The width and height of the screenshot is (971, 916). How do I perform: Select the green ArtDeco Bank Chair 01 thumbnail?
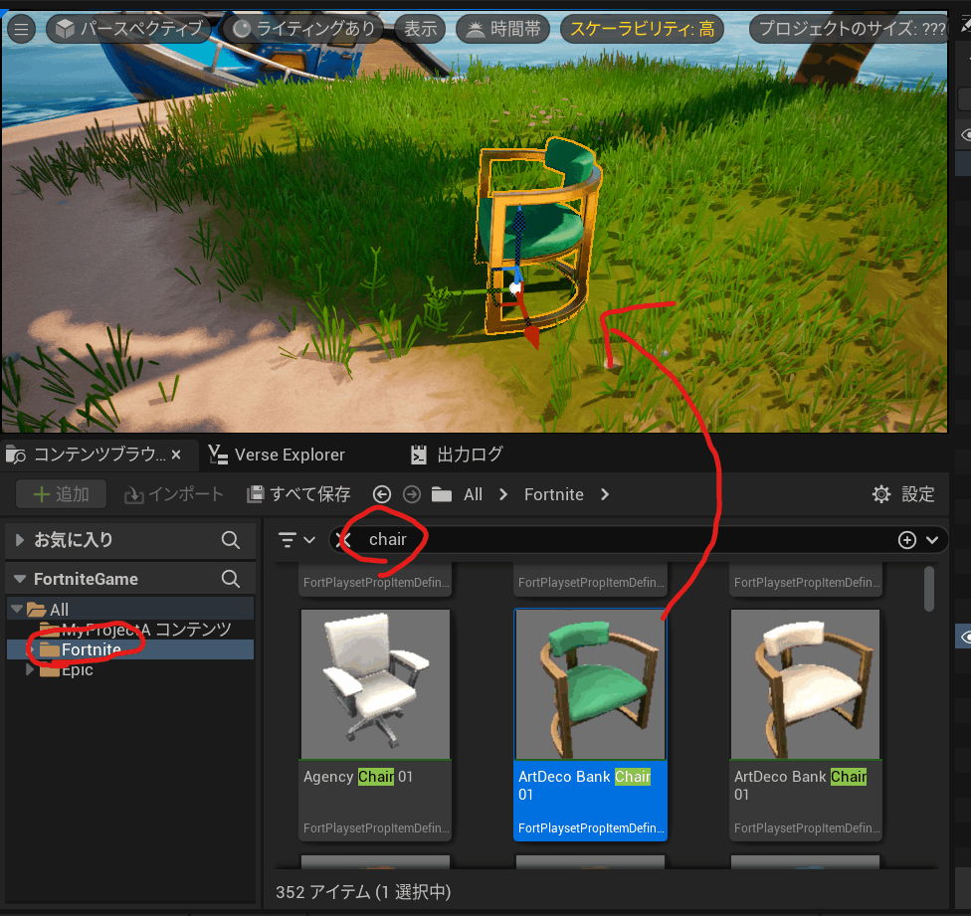click(x=590, y=684)
